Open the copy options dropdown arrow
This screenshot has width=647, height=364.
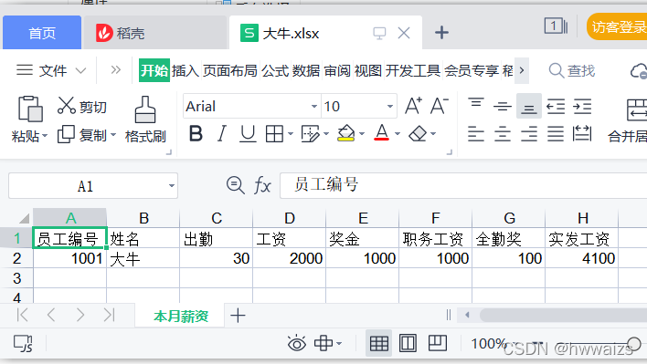click(113, 135)
